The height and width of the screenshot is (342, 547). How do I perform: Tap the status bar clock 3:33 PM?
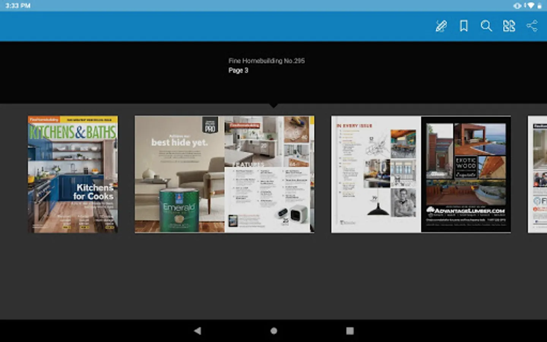pyautogui.click(x=18, y=6)
